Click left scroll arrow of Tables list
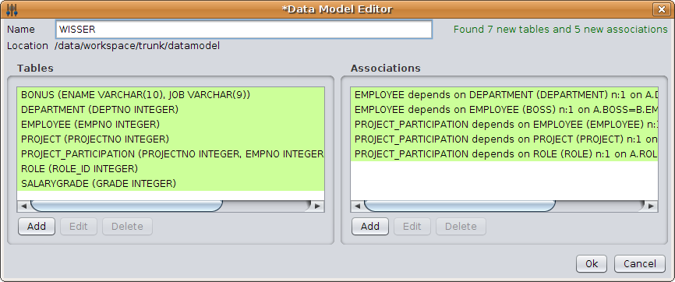This screenshot has height=282, width=675. [23, 206]
